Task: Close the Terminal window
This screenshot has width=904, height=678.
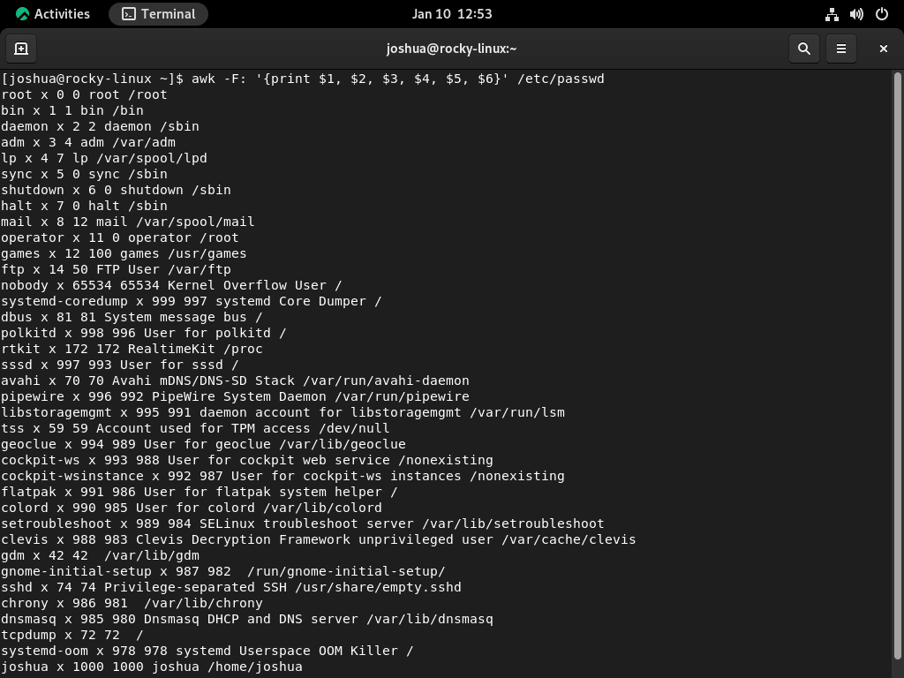Action: point(883,49)
